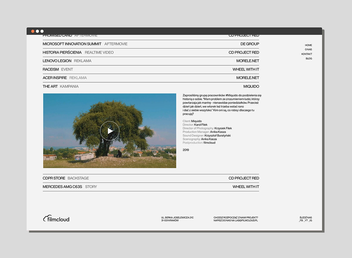This screenshot has height=258, width=352.
Task: Expand the CDPR Store backstage row
Action: [x=151, y=178]
